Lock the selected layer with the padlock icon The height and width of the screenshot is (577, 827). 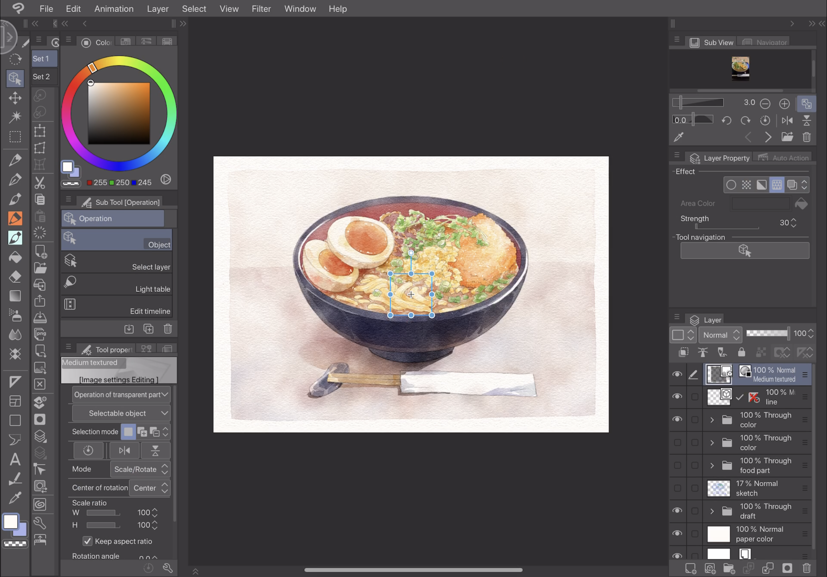741,352
